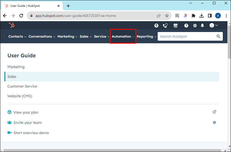
Task: Open the Extensions puzzle icon
Action: 193,16
